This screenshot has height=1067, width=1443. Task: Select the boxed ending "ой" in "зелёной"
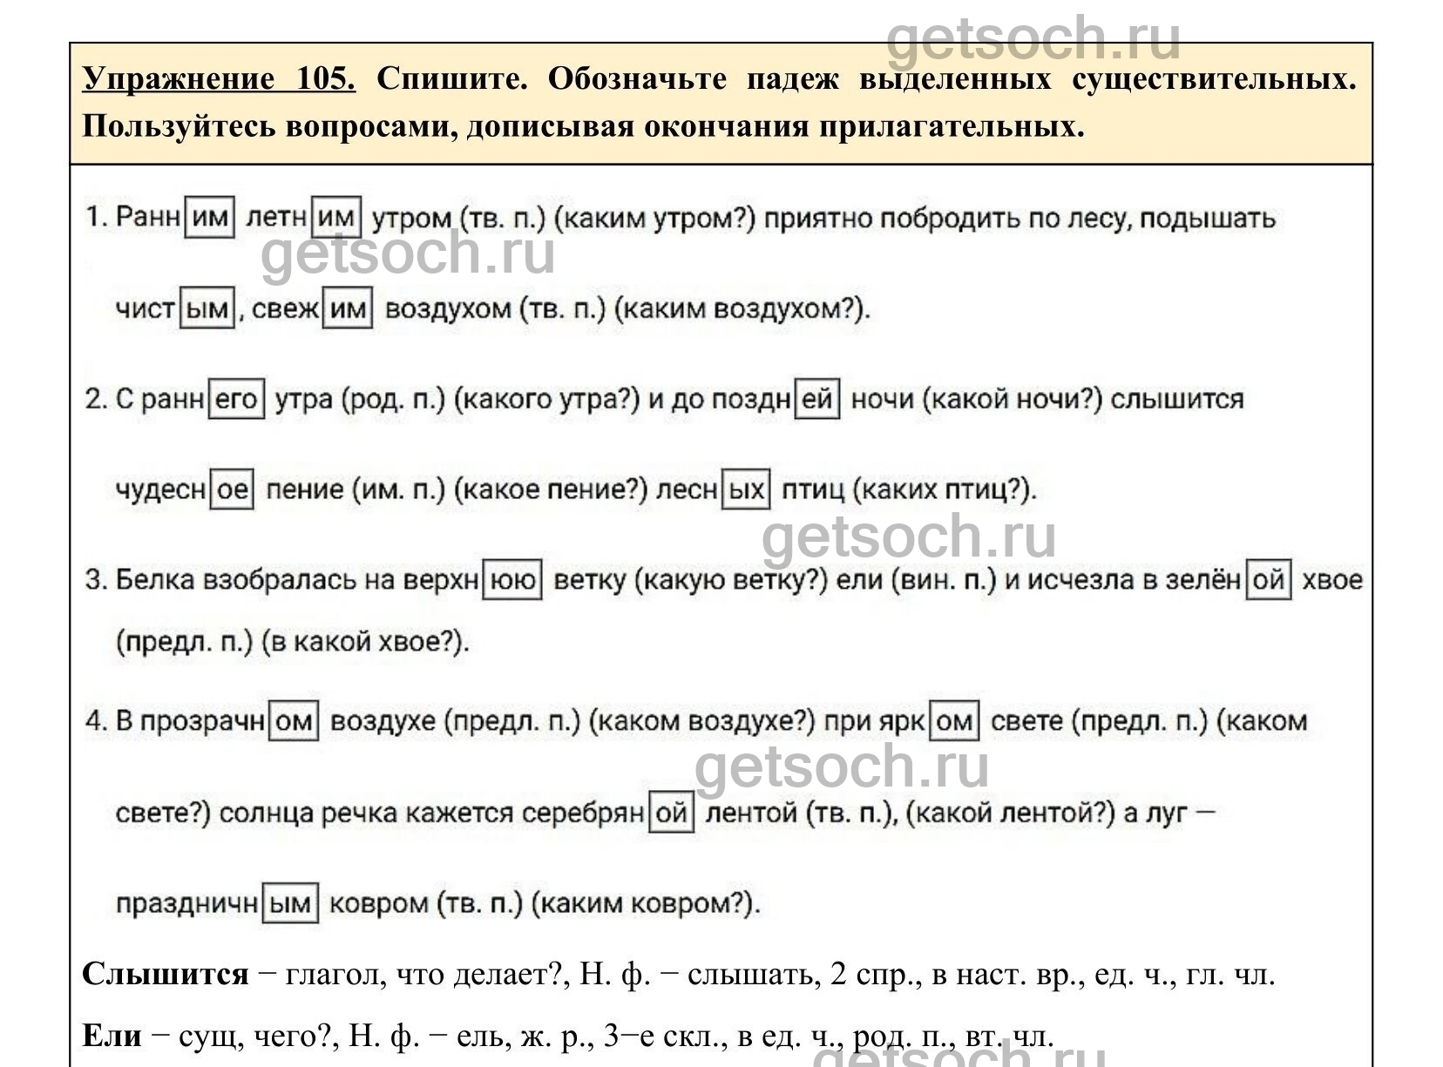(x=1269, y=580)
